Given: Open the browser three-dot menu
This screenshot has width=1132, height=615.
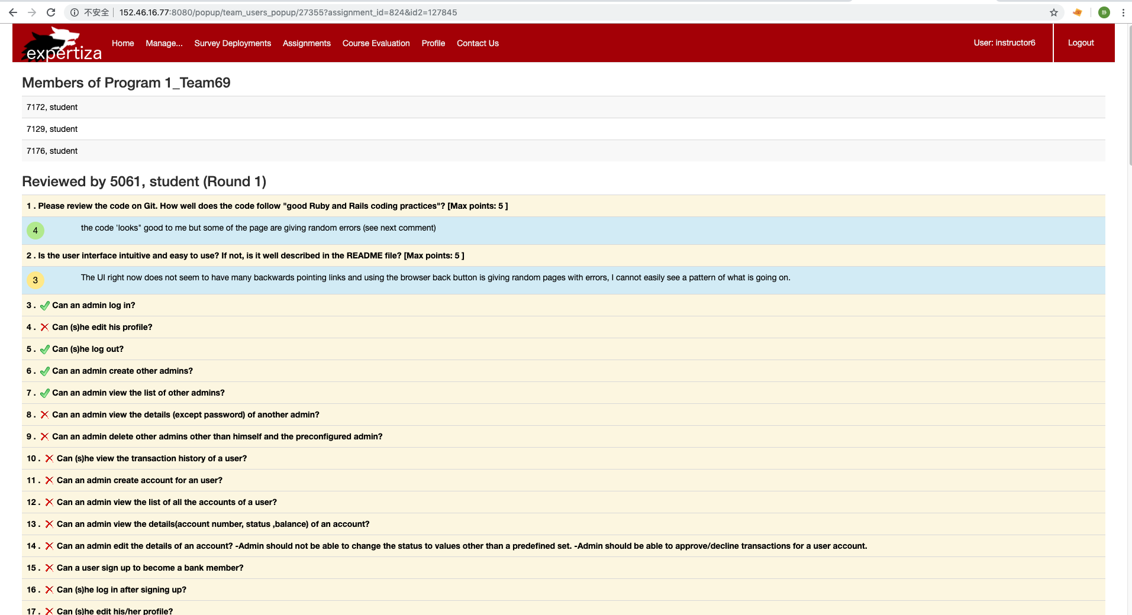Looking at the screenshot, I should click(x=1123, y=12).
